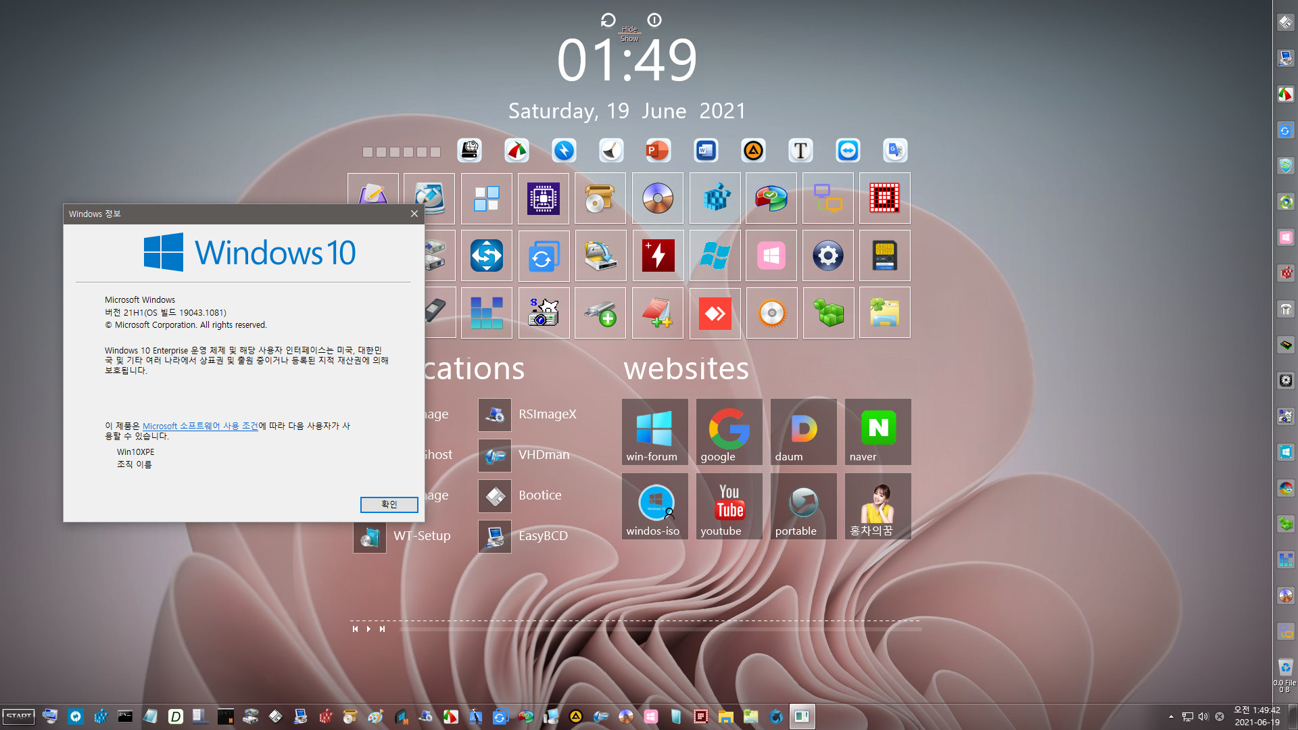Click the START button on taskbar

point(19,716)
